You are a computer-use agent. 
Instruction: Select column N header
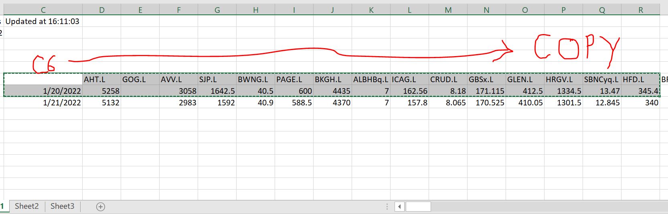pyautogui.click(x=486, y=10)
